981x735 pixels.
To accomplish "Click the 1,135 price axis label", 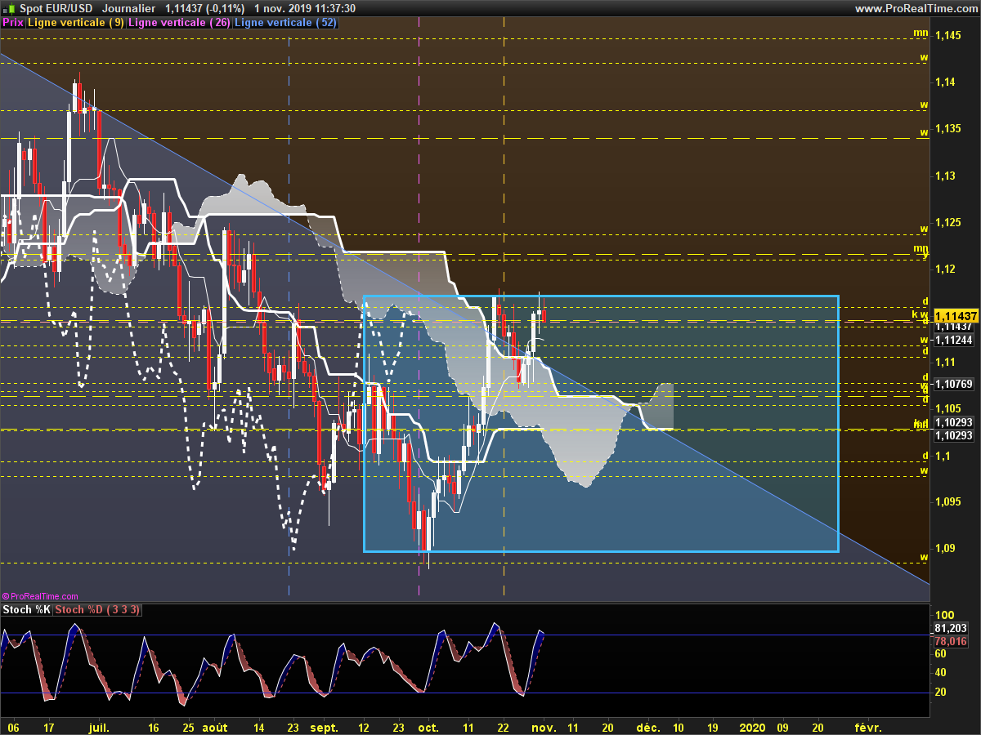I will pyautogui.click(x=948, y=128).
